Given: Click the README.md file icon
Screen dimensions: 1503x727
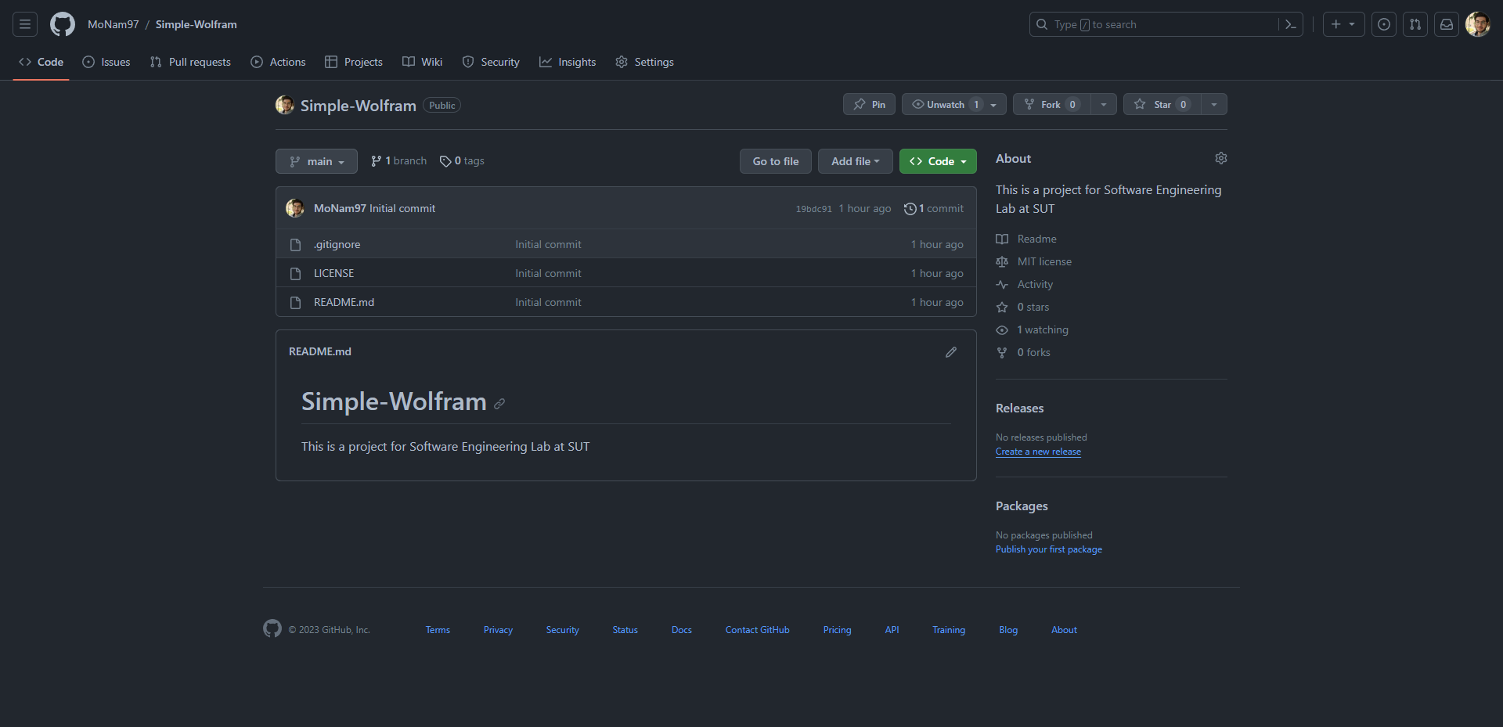Looking at the screenshot, I should point(295,303).
